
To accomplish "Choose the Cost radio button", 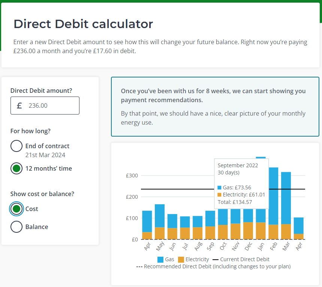I will [16, 209].
